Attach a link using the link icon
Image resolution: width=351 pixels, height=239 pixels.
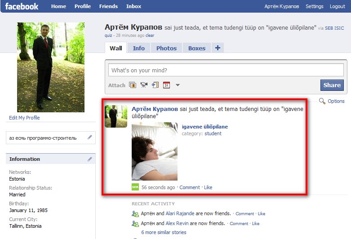[x=155, y=85]
